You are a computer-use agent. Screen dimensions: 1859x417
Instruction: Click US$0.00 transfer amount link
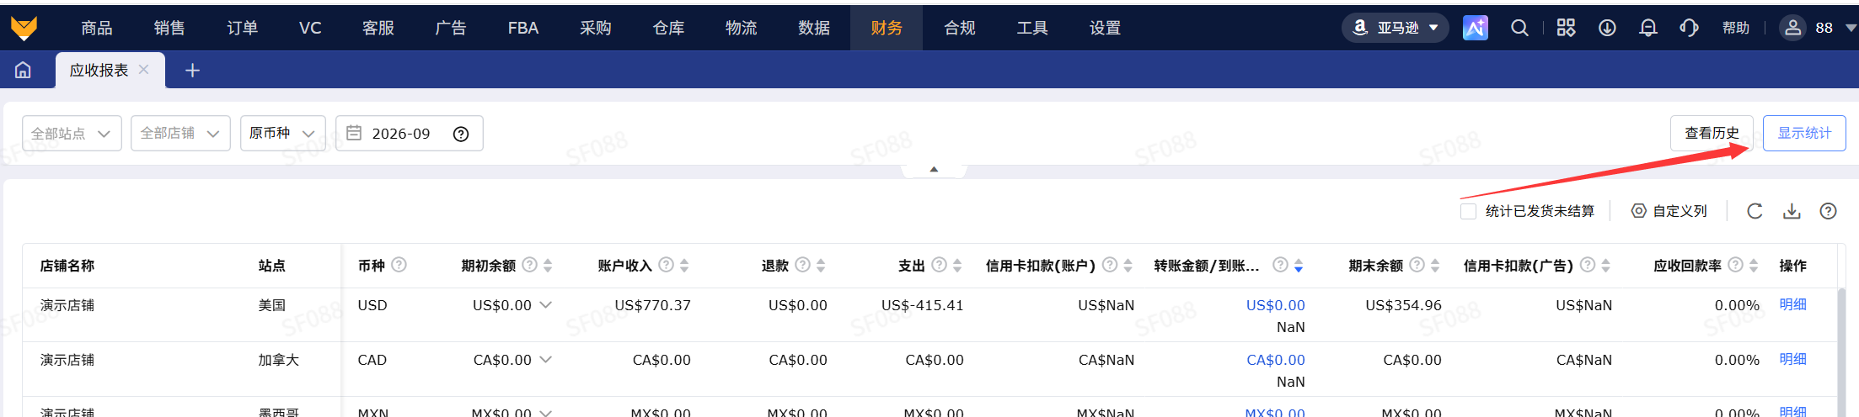coord(1275,305)
